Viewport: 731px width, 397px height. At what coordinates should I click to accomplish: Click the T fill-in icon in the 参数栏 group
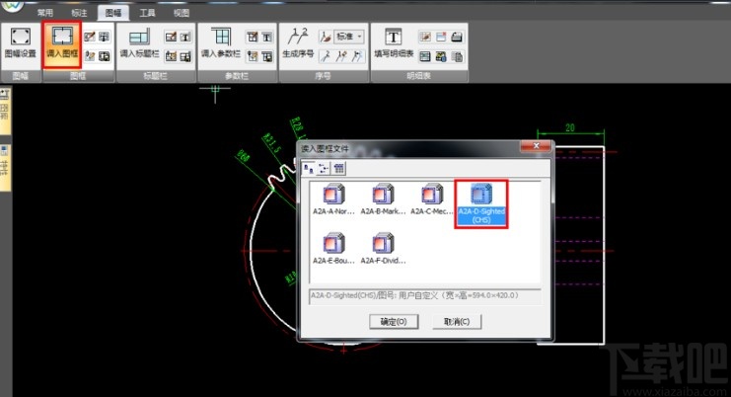pyautogui.click(x=267, y=37)
